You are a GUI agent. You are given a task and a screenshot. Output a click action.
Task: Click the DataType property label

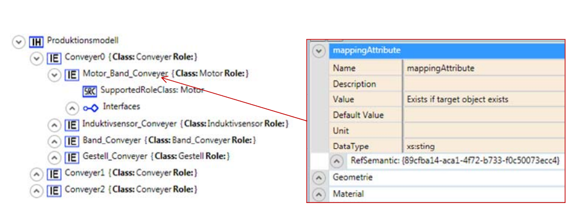click(x=351, y=147)
